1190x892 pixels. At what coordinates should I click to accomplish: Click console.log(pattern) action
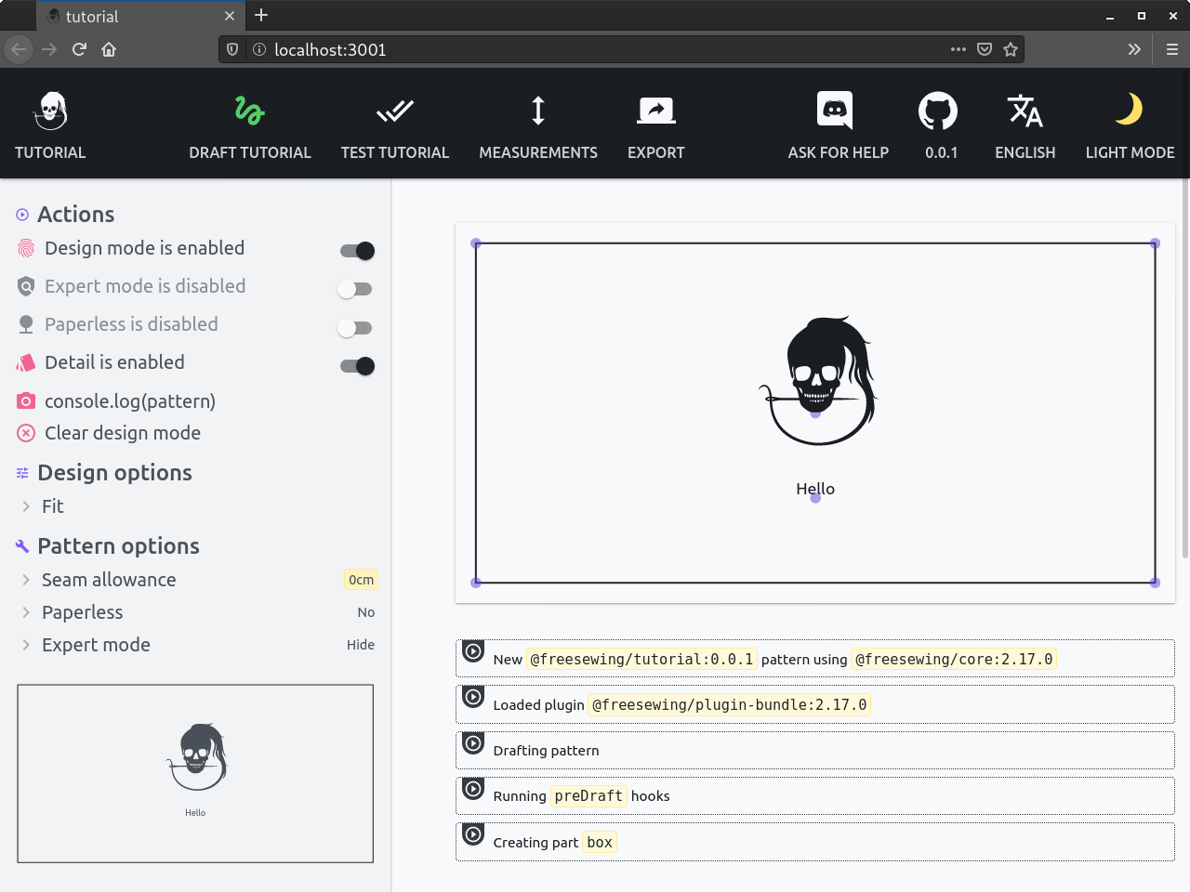(x=130, y=401)
